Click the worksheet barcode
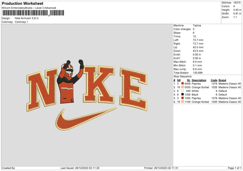 33,13
